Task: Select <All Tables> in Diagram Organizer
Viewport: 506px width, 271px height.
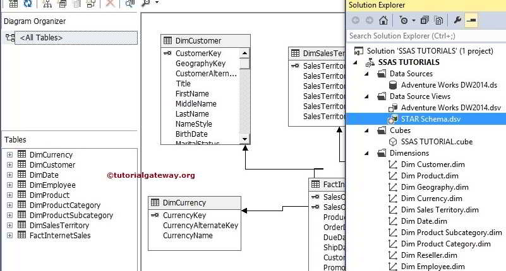Action: [41, 38]
